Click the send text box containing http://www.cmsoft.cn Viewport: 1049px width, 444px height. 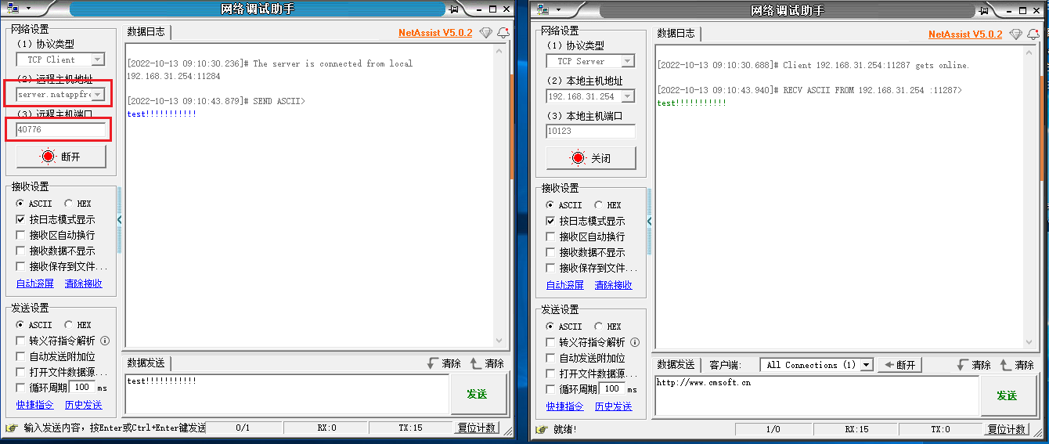click(816, 396)
